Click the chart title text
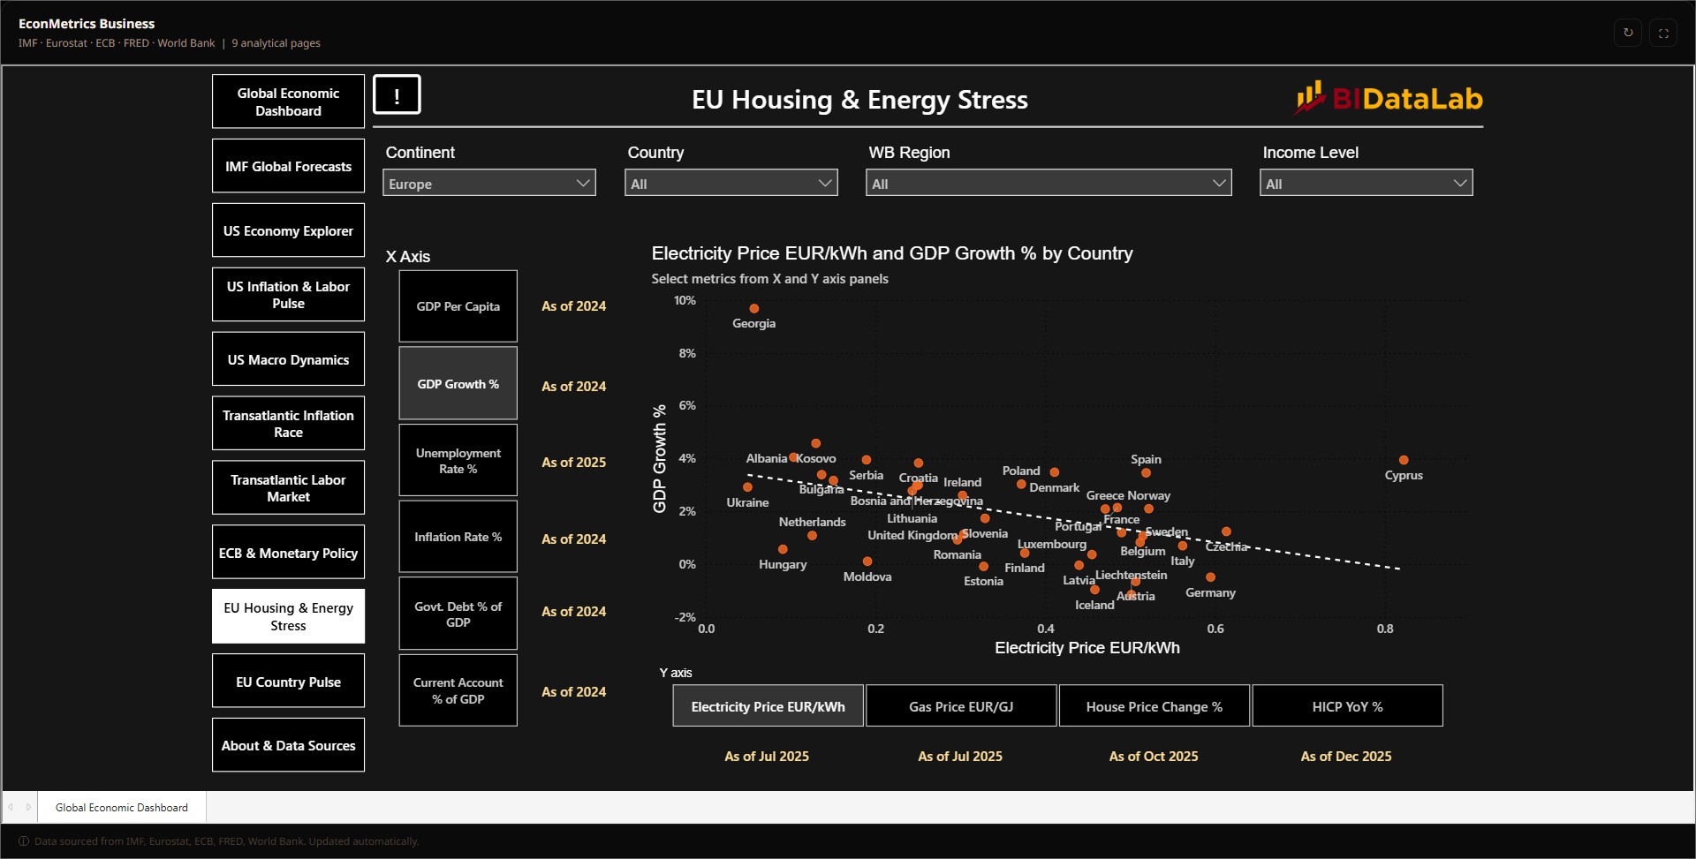The height and width of the screenshot is (859, 1696). (x=892, y=253)
